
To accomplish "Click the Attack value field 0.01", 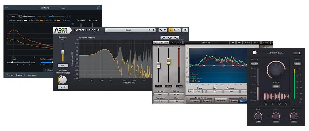I will (161, 94).
